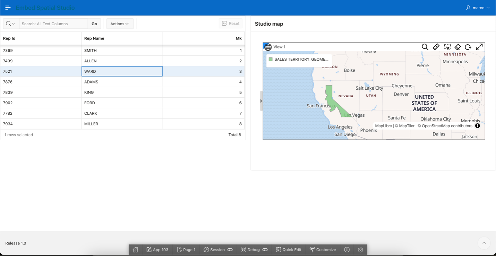The width and height of the screenshot is (496, 257).
Task: Click the eraser tool to clear selections
Action: [458, 47]
